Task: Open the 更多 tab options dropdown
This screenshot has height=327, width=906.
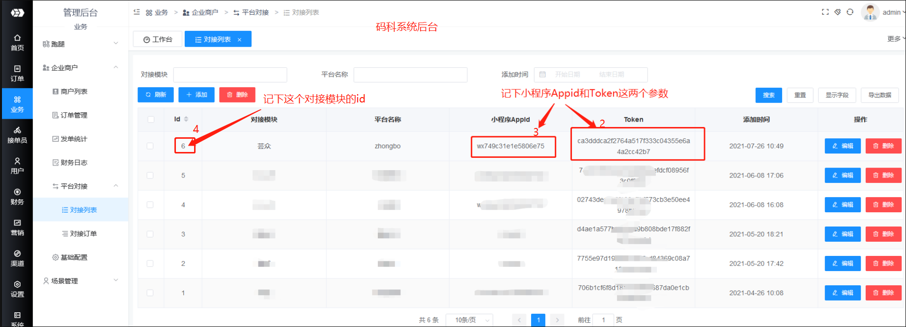Action: (x=896, y=39)
